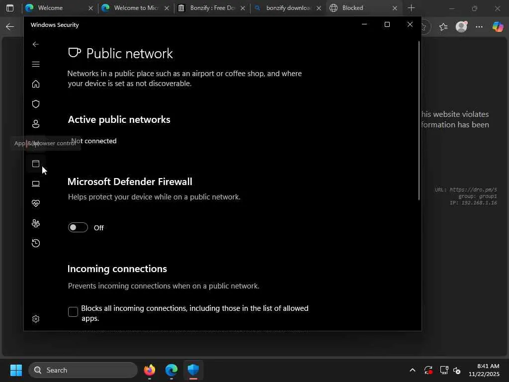
Task: Click the Microsoft Defender Firewall heading
Action: pos(130,182)
